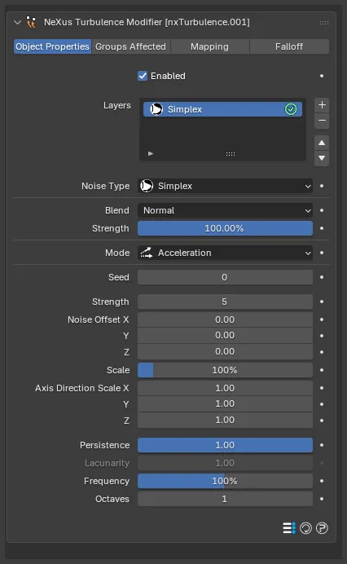This screenshot has height=564, width=347.
Task: Click the animate dot beside Axis Direction Scale Y
Action: [x=322, y=404]
